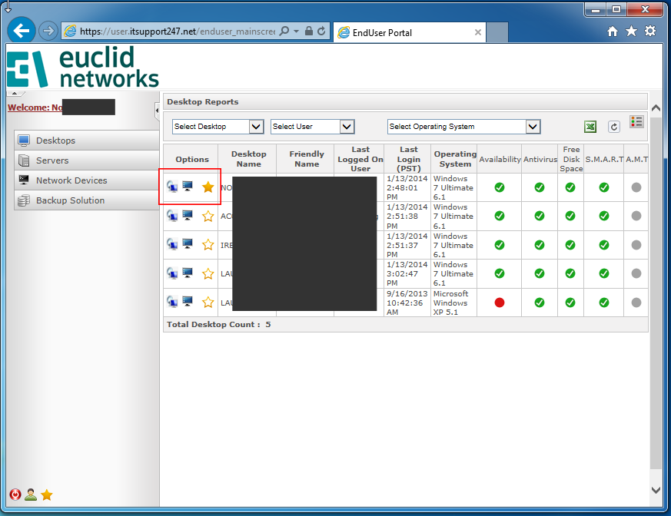Viewport: 671px width, 516px height.
Task: Click remote control icon in NO row
Action: (172, 187)
